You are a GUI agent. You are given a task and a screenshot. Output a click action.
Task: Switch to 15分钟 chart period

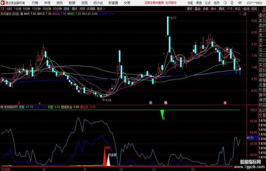point(36,9)
